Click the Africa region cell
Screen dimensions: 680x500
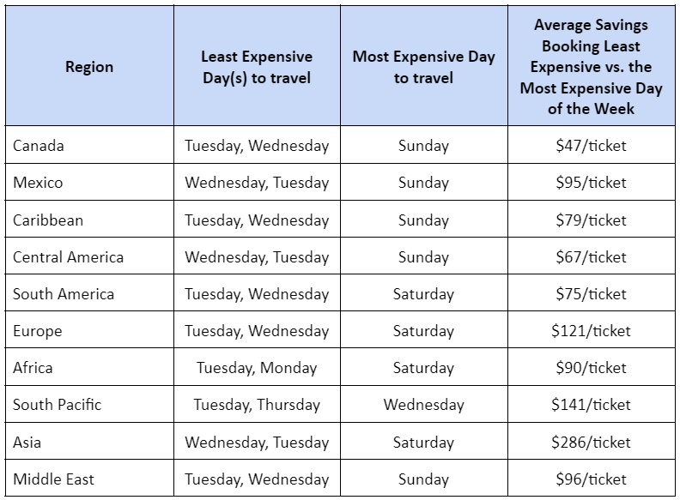click(33, 368)
